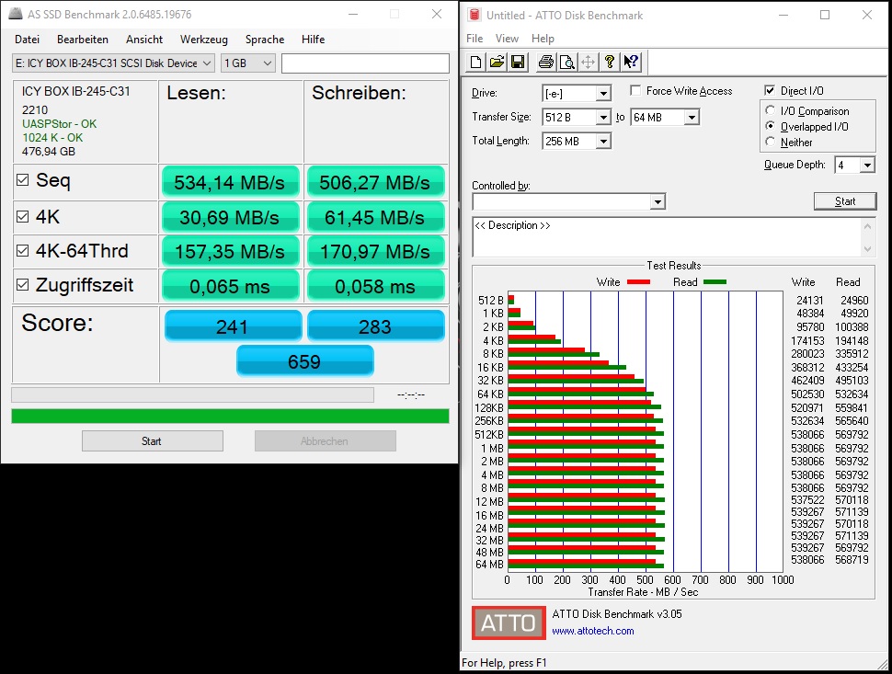Click the AS SSD Benchmark title bar icon
Image resolution: width=892 pixels, height=674 pixels.
click(16, 14)
